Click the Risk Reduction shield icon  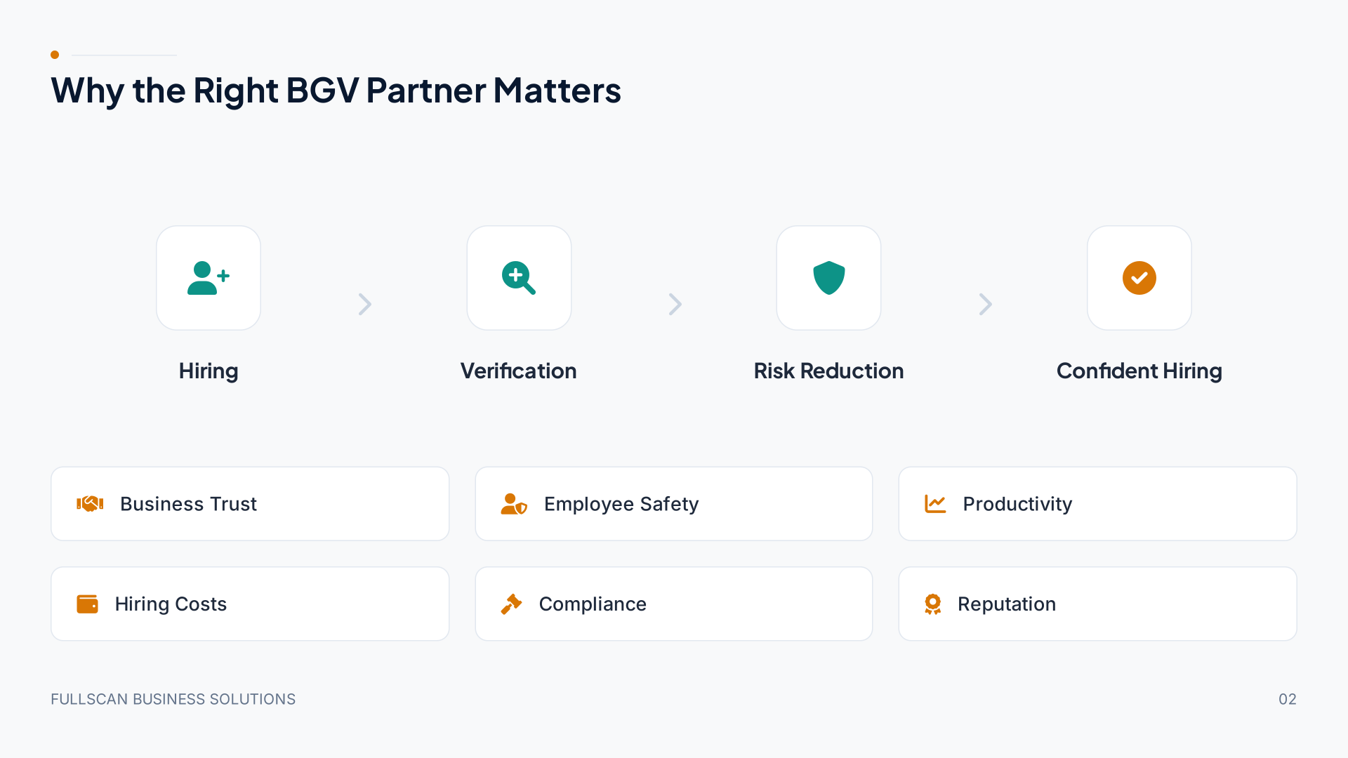[x=829, y=278]
